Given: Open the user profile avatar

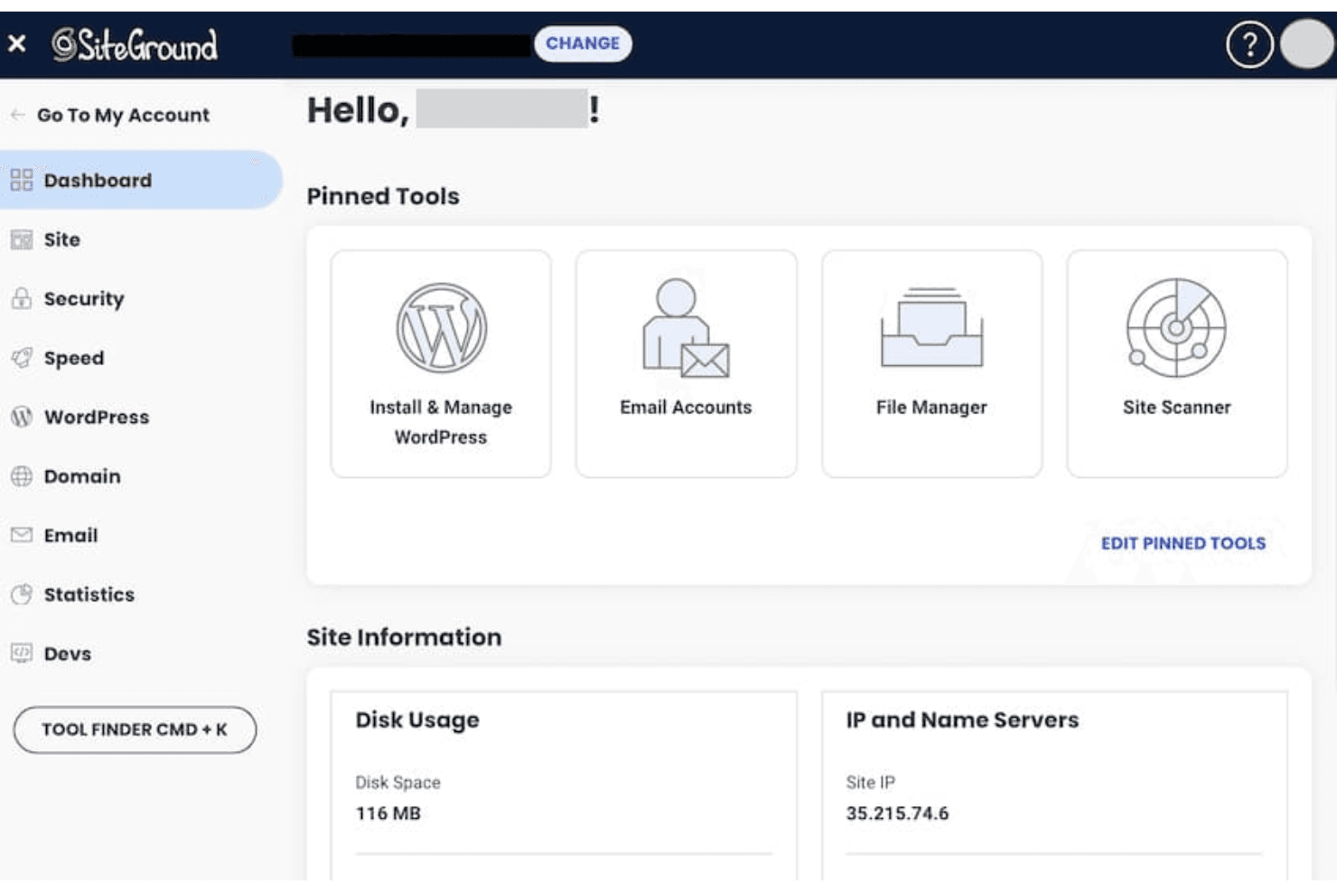Looking at the screenshot, I should (x=1306, y=44).
